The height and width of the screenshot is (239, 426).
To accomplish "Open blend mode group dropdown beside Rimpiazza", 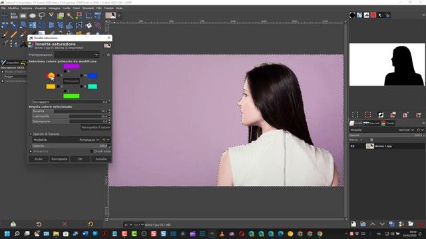I will [x=106, y=140].
